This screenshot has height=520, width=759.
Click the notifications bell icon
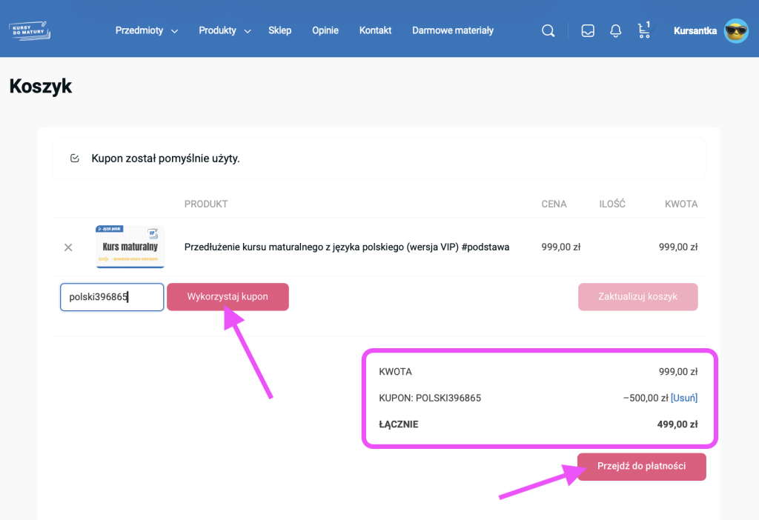tap(615, 31)
